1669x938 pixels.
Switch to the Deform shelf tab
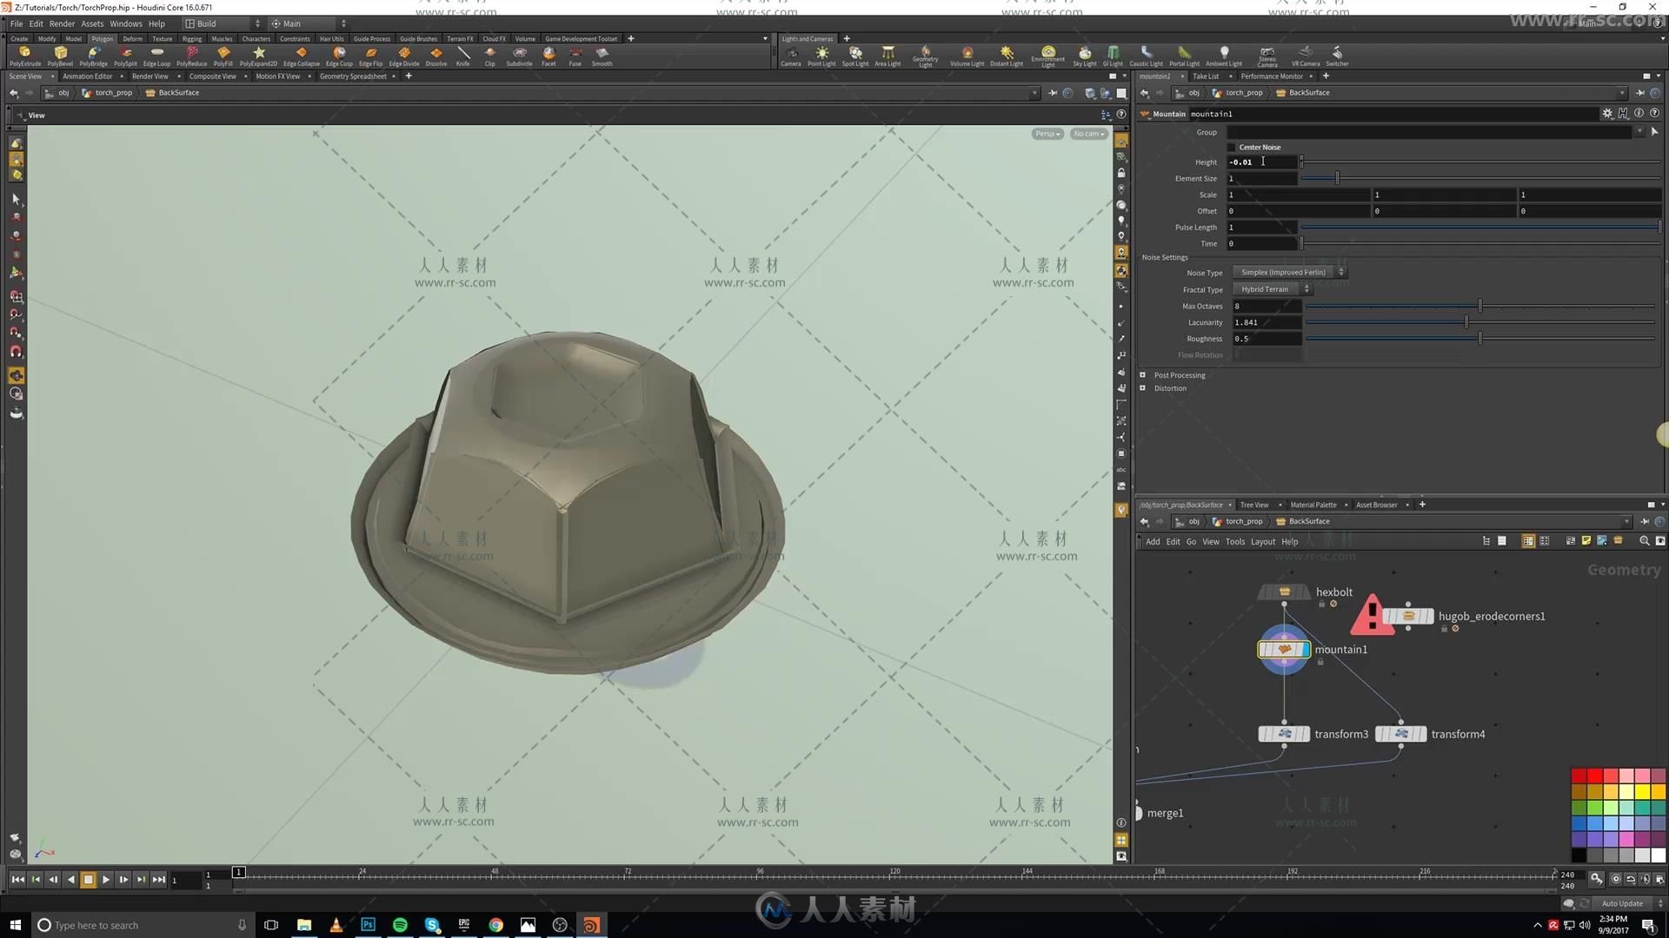point(132,38)
